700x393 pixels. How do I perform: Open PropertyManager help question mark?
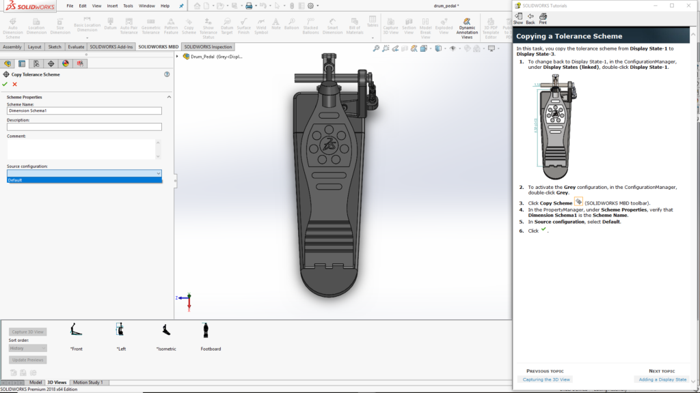tap(167, 74)
